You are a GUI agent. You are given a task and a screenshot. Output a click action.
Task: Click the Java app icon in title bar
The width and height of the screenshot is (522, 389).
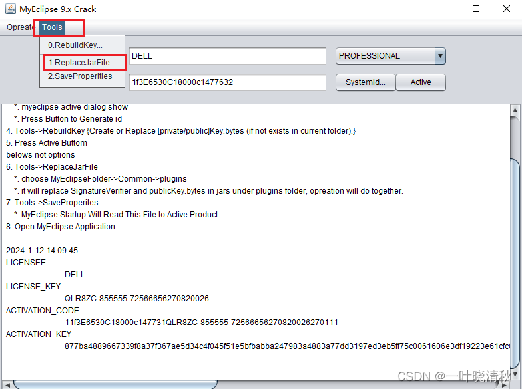pos(11,9)
